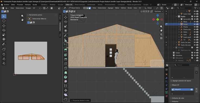
Task: Switch to Modelar workspace tab
Action: [x=53, y=5]
